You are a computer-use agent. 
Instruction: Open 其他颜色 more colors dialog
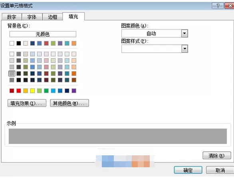(x=69, y=103)
